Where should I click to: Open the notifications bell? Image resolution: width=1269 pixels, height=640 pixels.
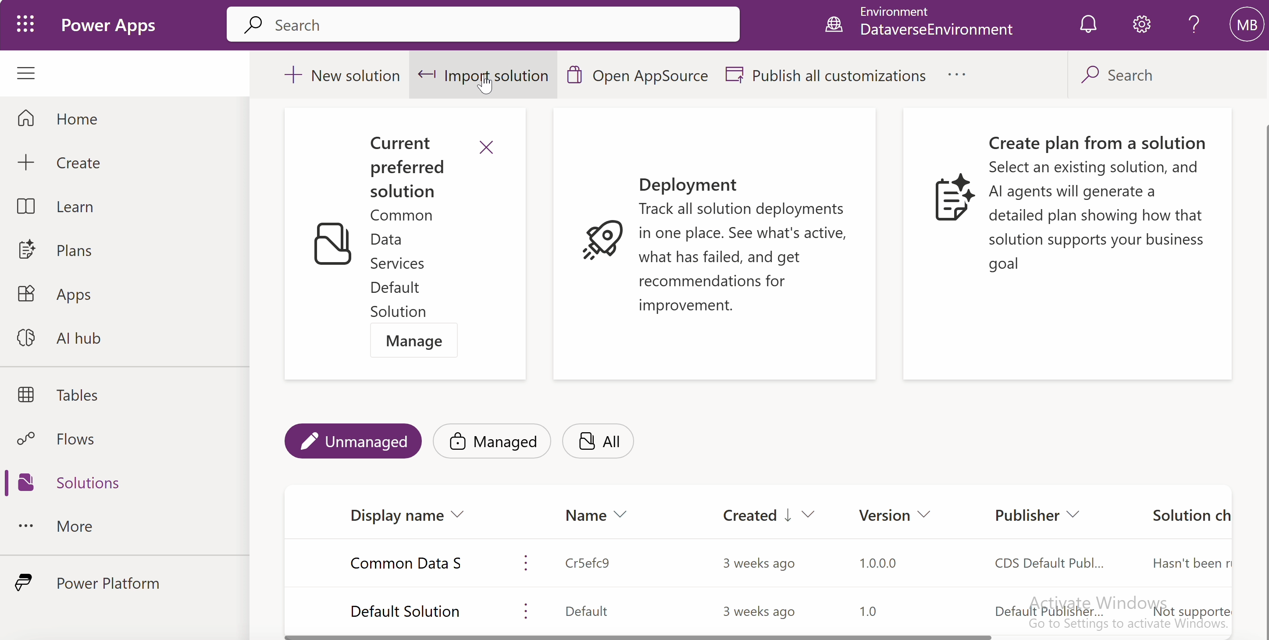[1088, 24]
